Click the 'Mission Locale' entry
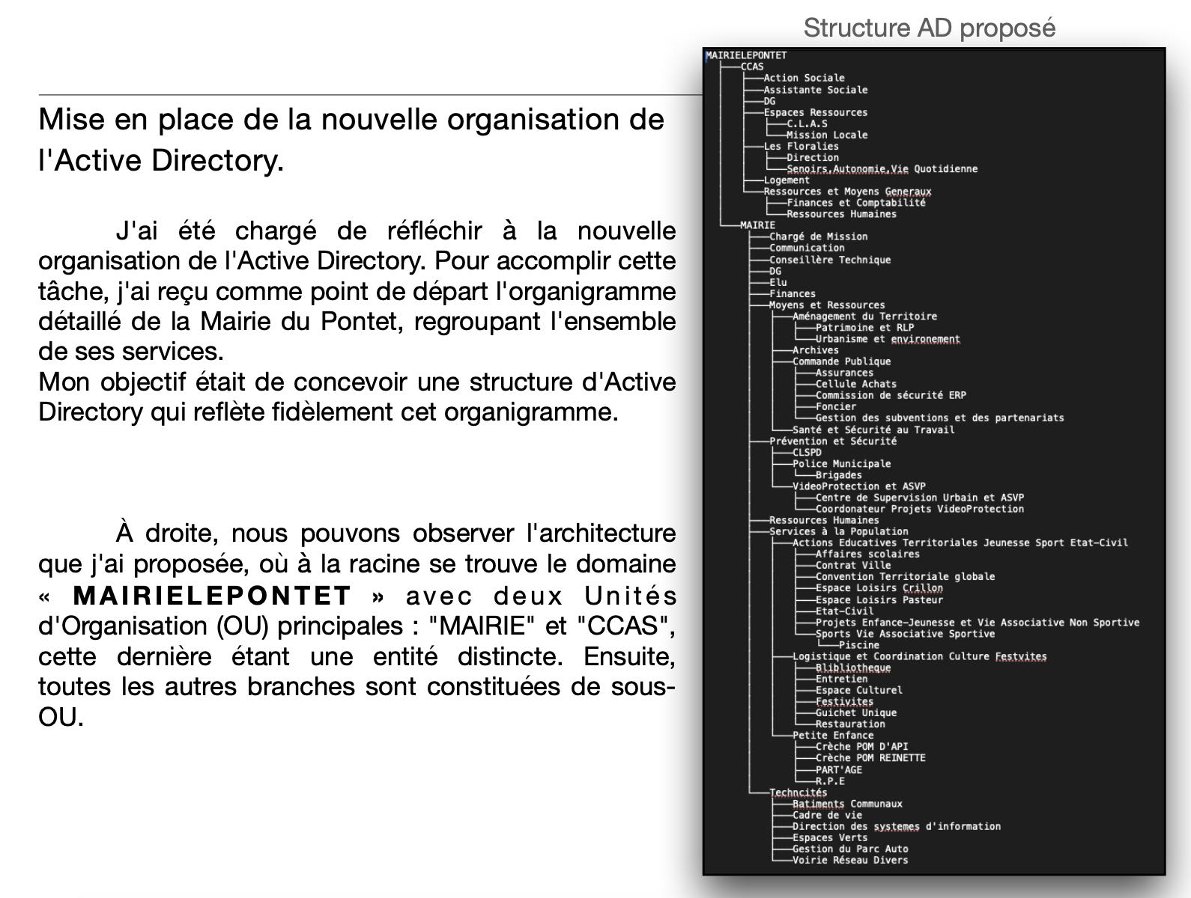Screen dimensions: 1191x898 pyautogui.click(x=827, y=135)
